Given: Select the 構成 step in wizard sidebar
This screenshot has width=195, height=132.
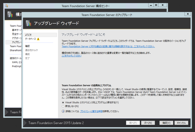Looking at the screenshot, I should (27, 54).
